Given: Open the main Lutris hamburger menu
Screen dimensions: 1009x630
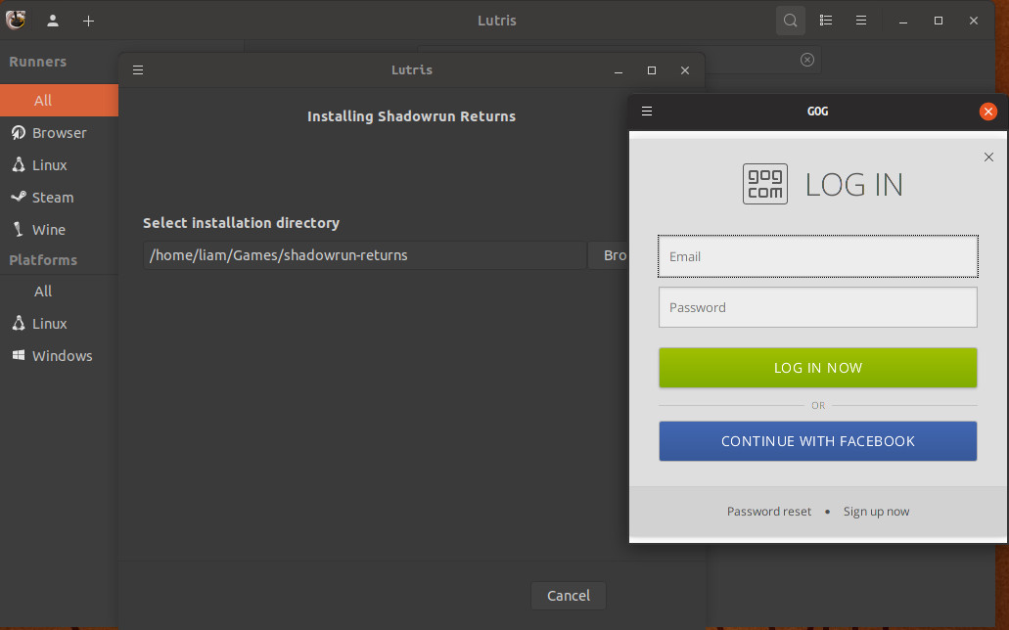Looking at the screenshot, I should click(x=861, y=21).
